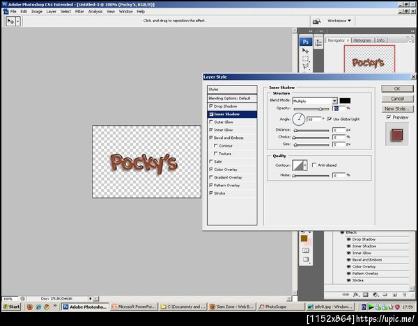Toggle the Bevel and Emboss checkbox
The width and height of the screenshot is (418, 326).
point(211,138)
